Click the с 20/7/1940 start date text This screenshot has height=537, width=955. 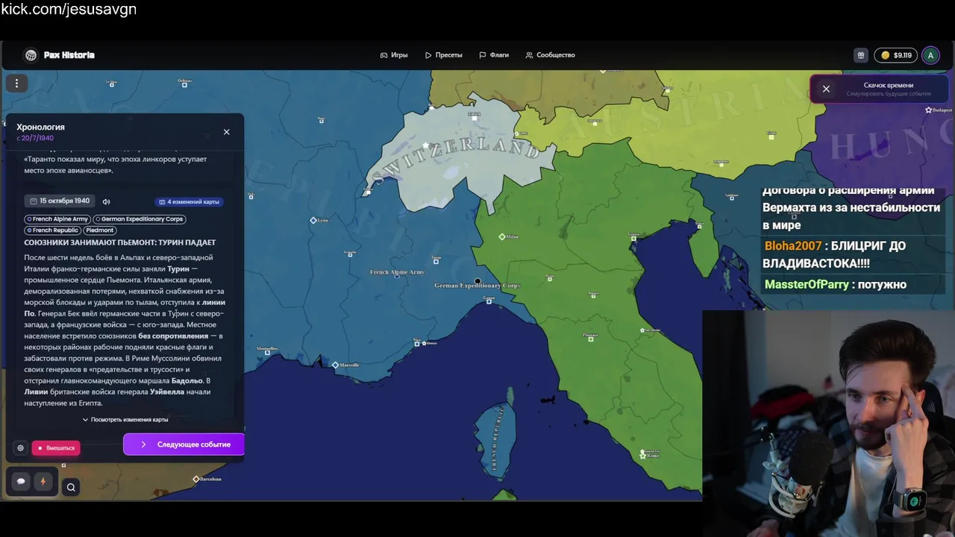(35, 138)
